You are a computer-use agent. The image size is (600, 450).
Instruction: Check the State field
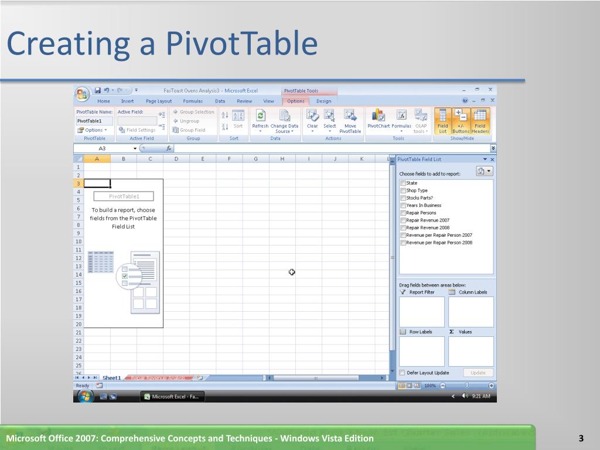coord(403,183)
